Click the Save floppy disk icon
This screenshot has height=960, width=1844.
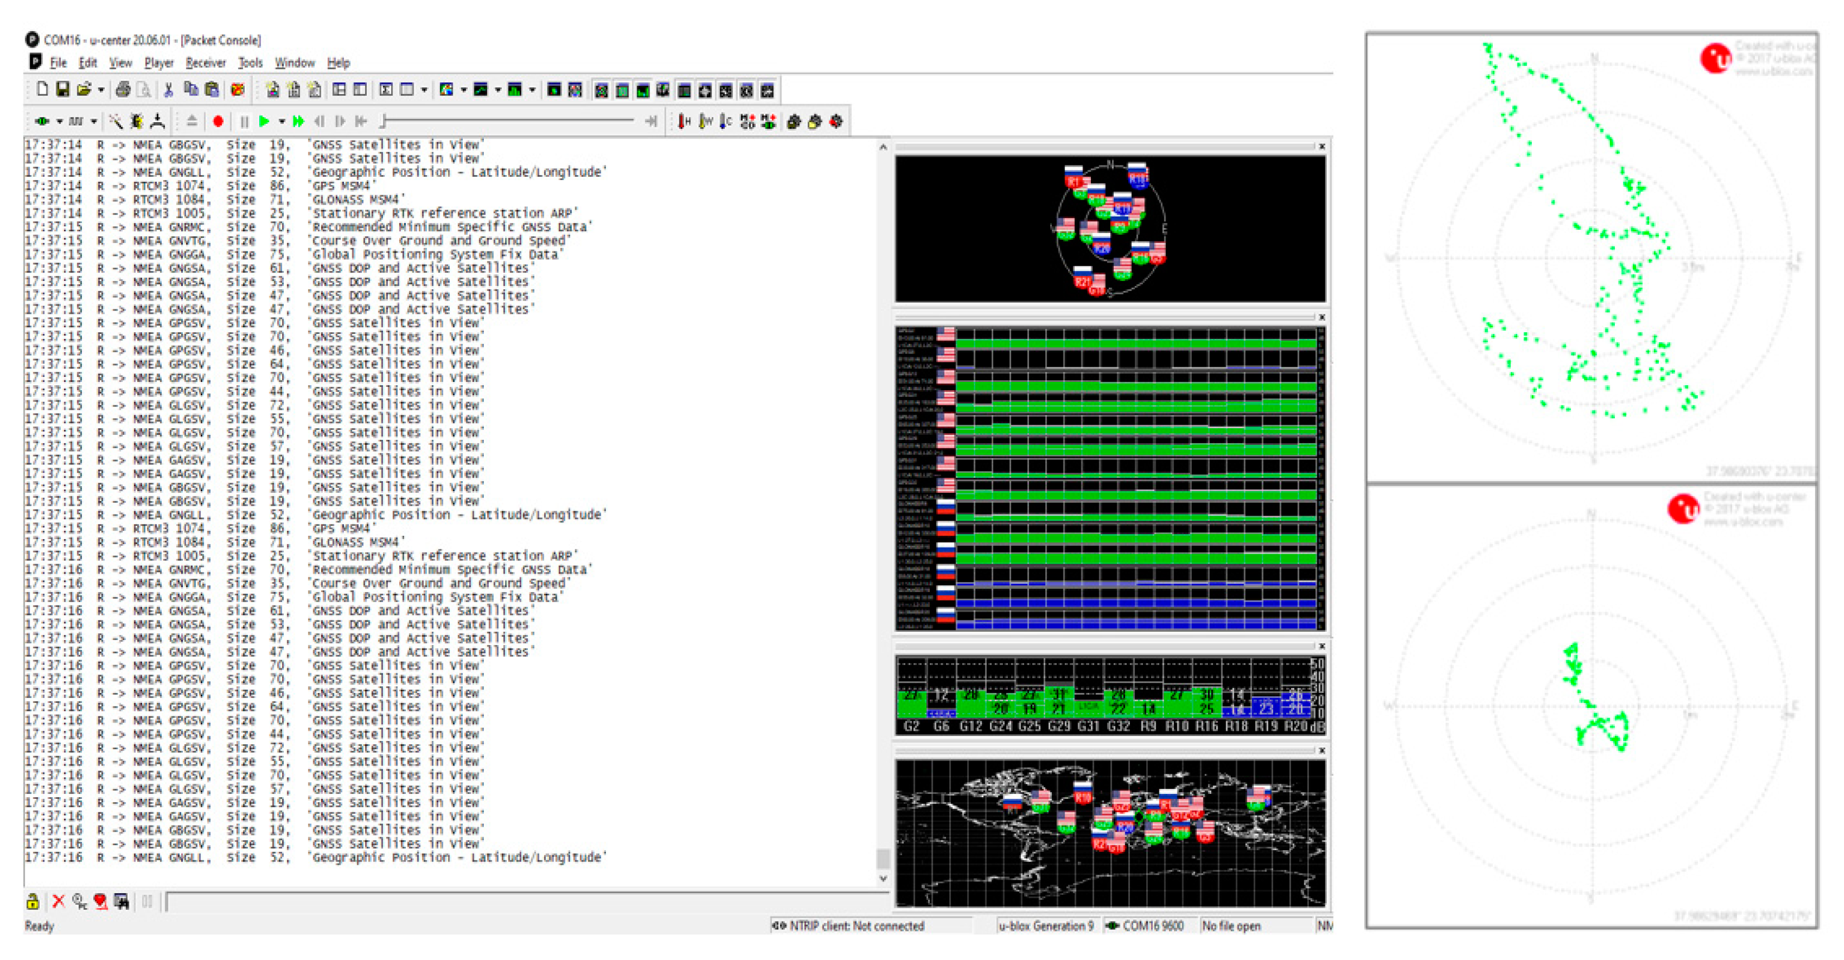pos(63,90)
